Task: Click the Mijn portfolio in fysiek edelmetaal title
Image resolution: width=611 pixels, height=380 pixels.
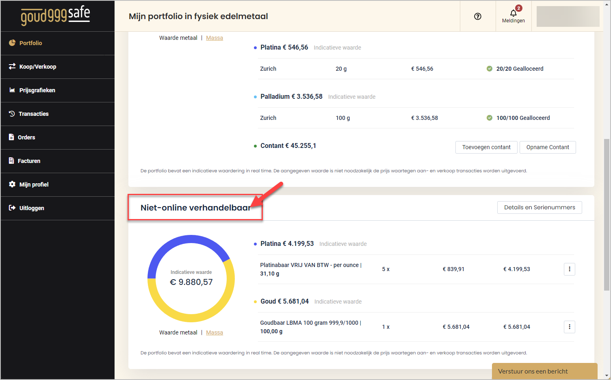Action: coord(198,16)
